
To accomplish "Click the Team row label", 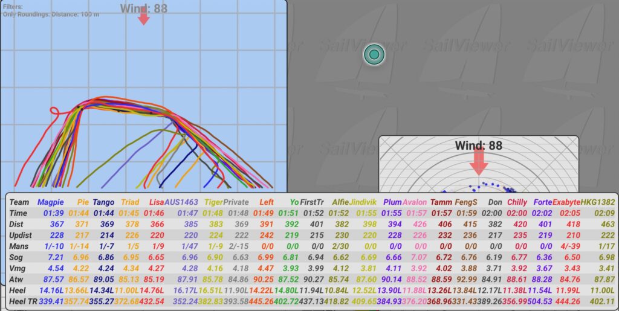I will click(19, 202).
